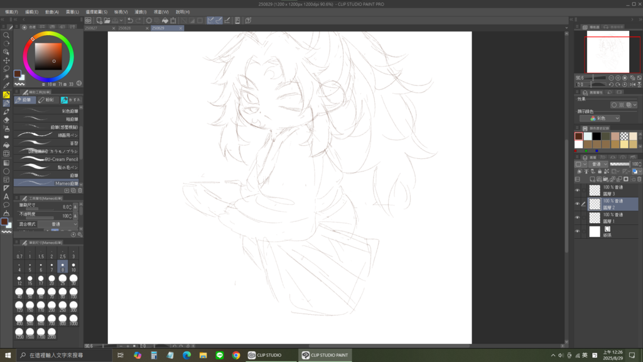
Task: Click the black swatch in color history
Action: pos(597,136)
